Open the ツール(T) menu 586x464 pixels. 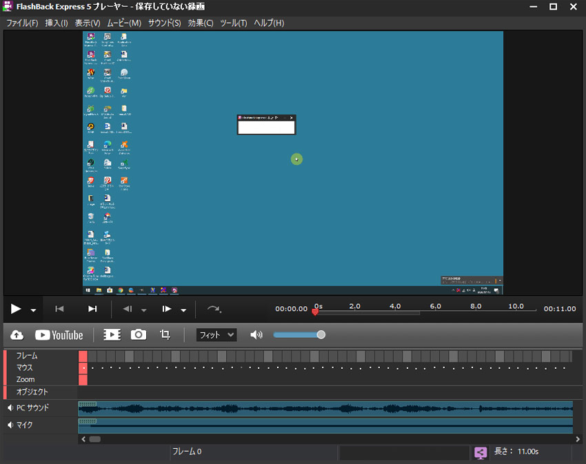click(234, 23)
